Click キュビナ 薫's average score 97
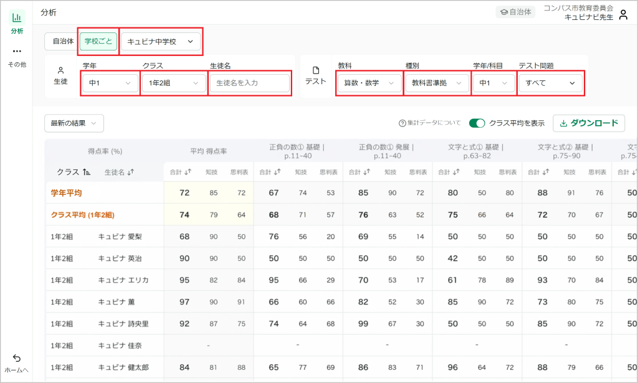This screenshot has height=383, width=638. click(x=184, y=302)
